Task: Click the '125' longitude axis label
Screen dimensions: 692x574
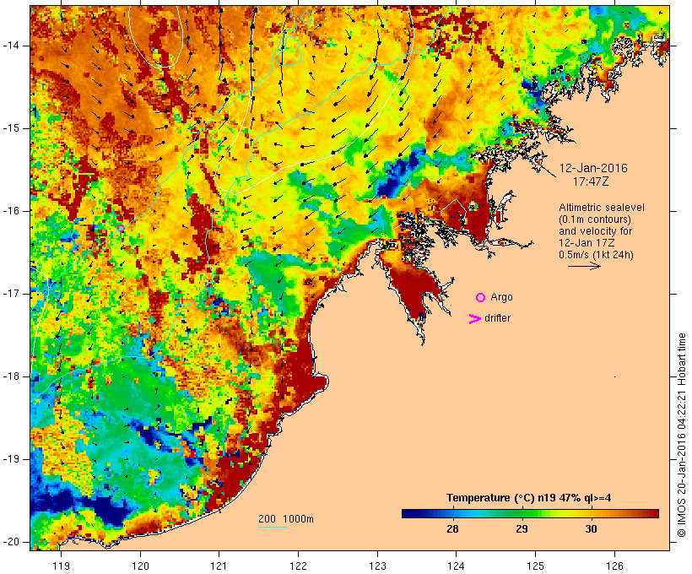Action: (x=535, y=566)
